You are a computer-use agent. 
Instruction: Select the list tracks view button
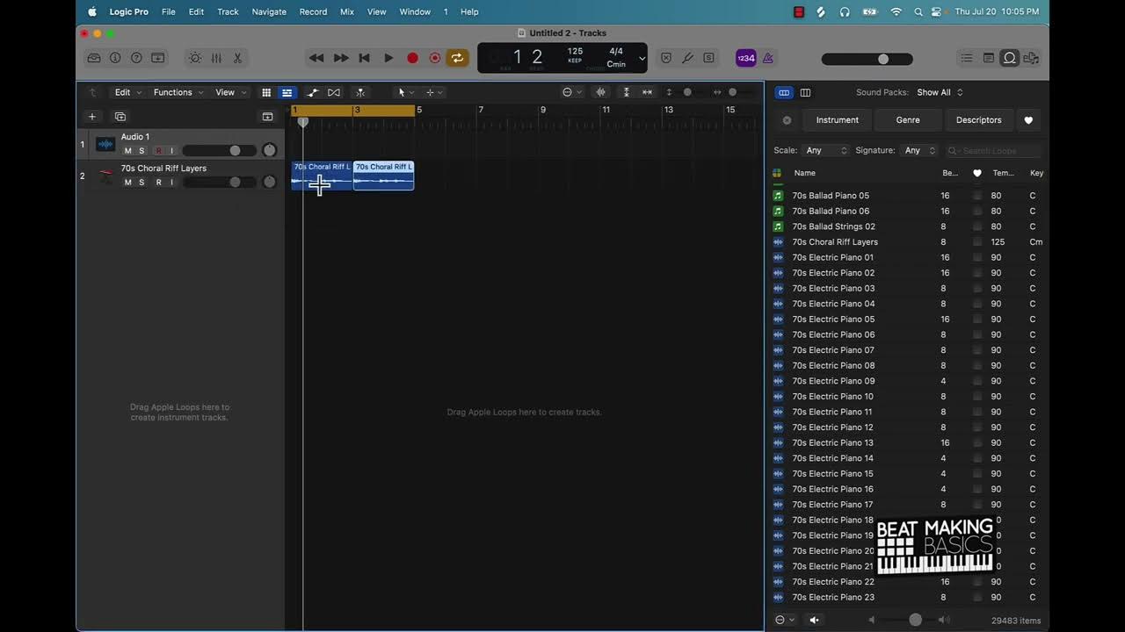coord(287,92)
